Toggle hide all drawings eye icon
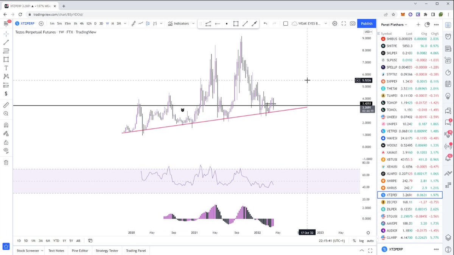This screenshot has height=255, width=454. pyautogui.click(x=6, y=150)
